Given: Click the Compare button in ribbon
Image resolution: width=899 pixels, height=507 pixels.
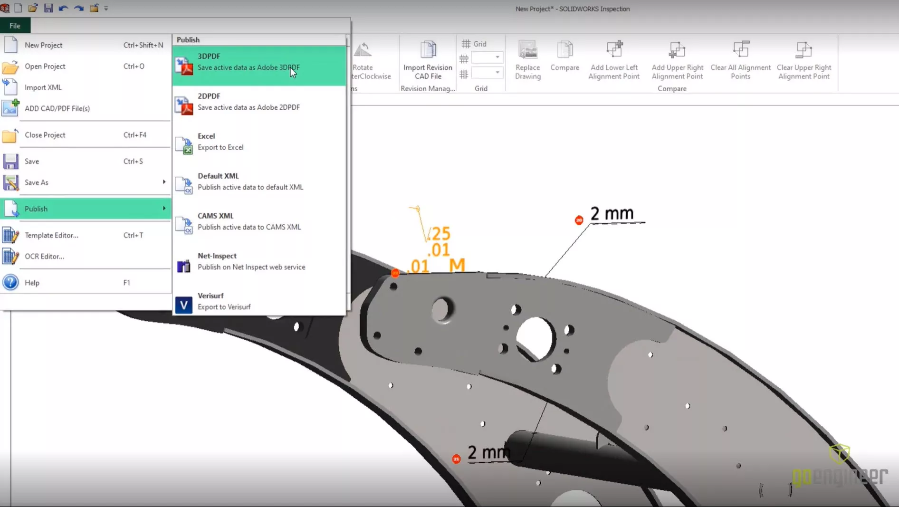Looking at the screenshot, I should point(564,56).
